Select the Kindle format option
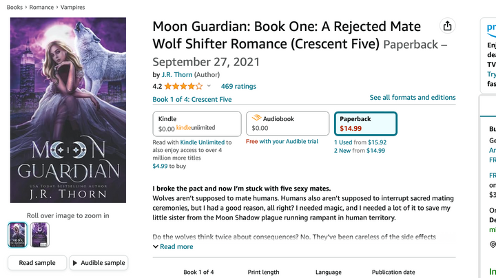 pos(196,124)
